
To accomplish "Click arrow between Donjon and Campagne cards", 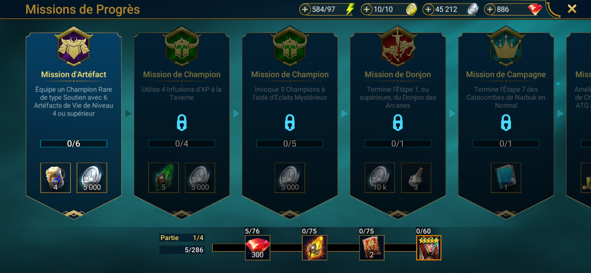I will (x=452, y=113).
